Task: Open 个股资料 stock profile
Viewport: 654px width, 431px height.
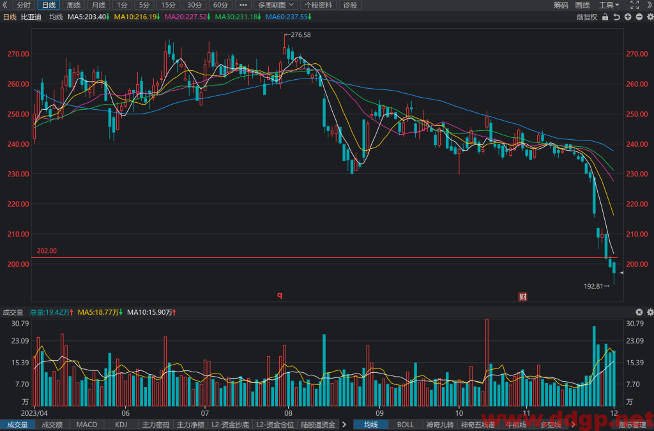Action: (x=318, y=5)
